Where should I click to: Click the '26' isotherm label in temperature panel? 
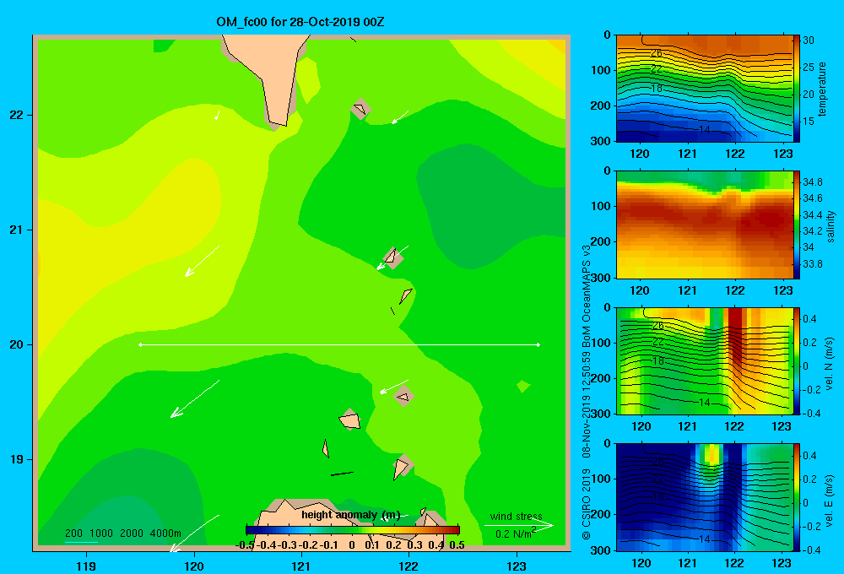pyautogui.click(x=657, y=53)
